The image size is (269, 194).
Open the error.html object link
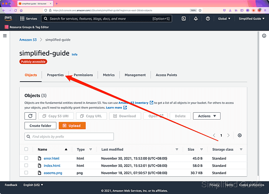[x=51, y=158]
